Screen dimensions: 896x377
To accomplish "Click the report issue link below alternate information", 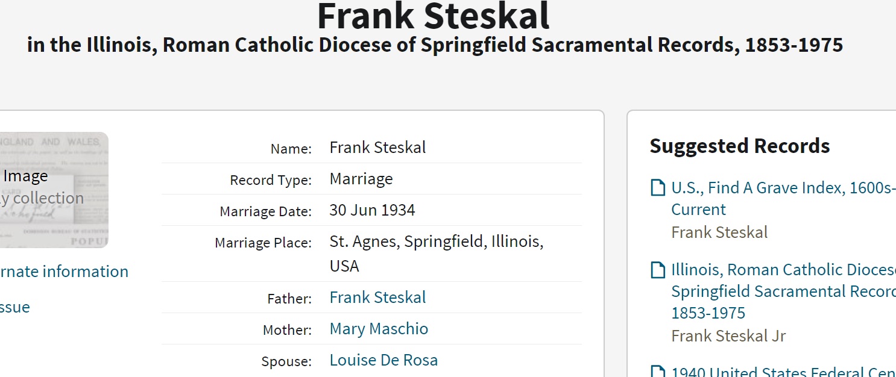I will pos(14,307).
